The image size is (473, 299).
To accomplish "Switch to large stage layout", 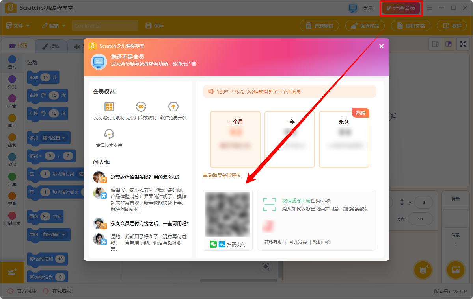I will 449,44.
